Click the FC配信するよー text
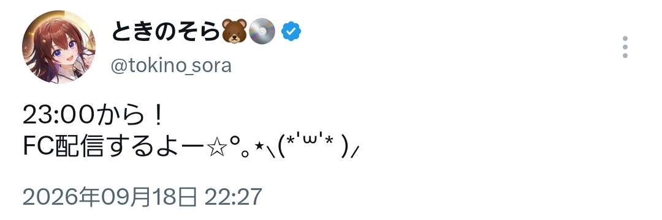Screen dimensions: 662x220 [x=113, y=148]
